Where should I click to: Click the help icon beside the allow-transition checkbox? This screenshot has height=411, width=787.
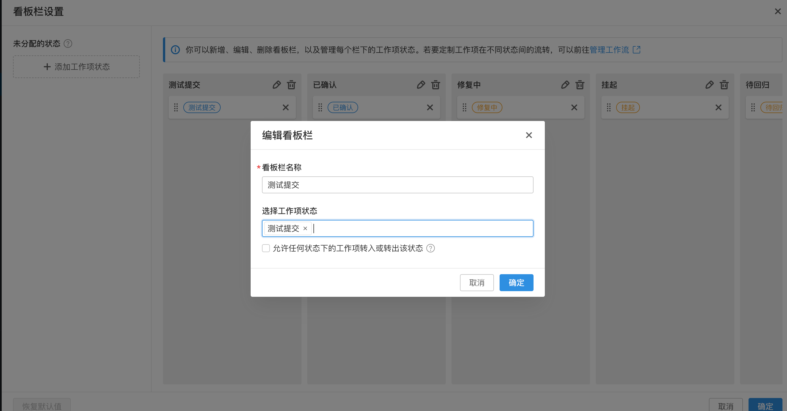[430, 248]
